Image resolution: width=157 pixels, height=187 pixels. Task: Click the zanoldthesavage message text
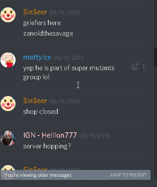pos(48,33)
